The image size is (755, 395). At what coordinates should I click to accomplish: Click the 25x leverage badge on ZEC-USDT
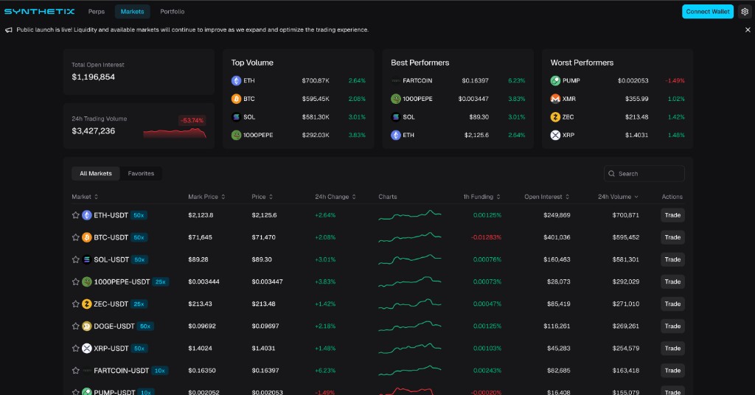[x=139, y=304]
